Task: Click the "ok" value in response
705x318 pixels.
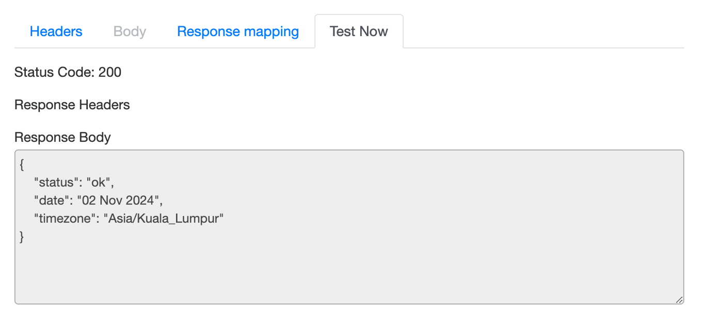Action: (98, 182)
